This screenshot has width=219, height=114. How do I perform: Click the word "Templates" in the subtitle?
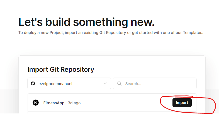tap(193, 33)
